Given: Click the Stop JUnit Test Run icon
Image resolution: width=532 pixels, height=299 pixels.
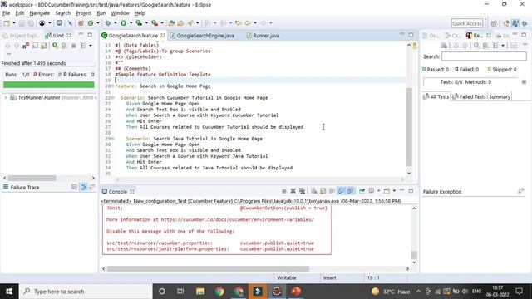Looking at the screenshot, I should pos(73,46).
